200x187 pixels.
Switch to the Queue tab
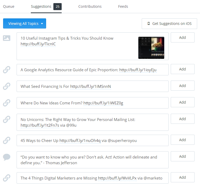[x=9, y=6]
